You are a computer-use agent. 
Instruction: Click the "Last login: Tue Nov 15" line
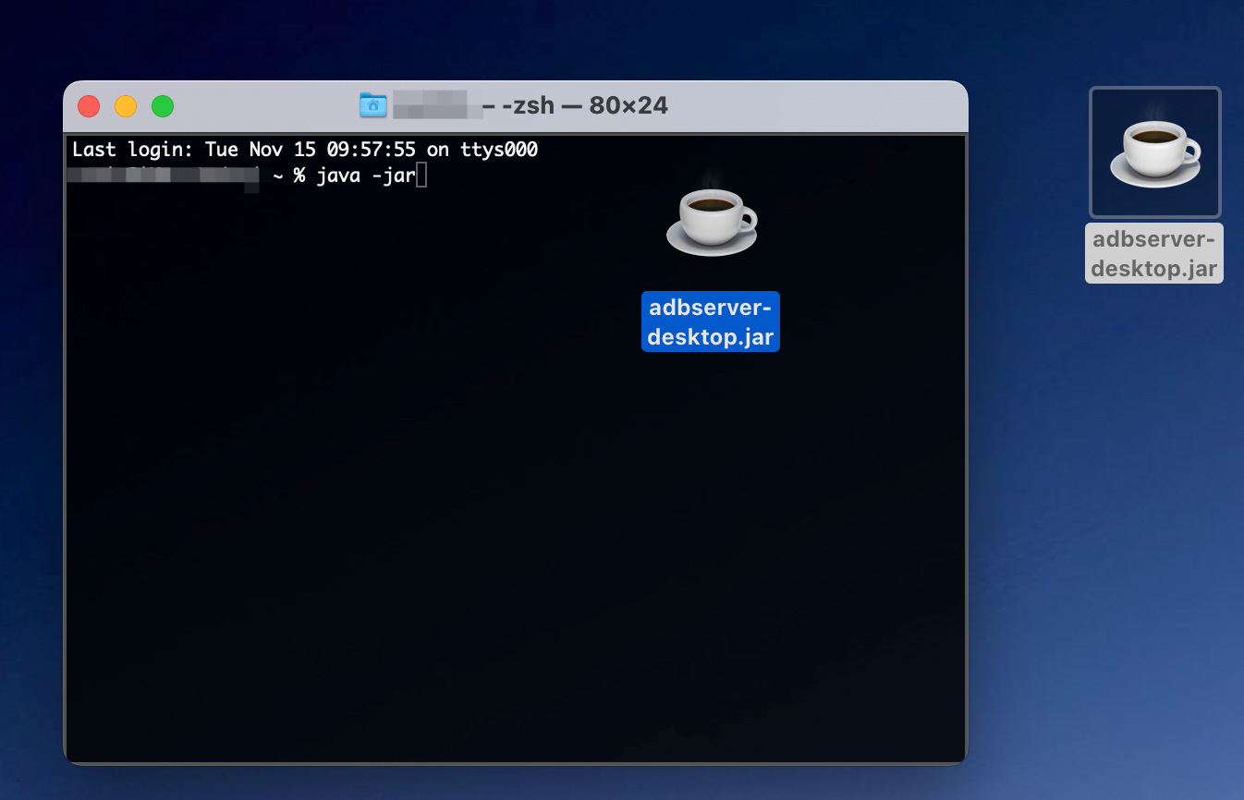(305, 150)
